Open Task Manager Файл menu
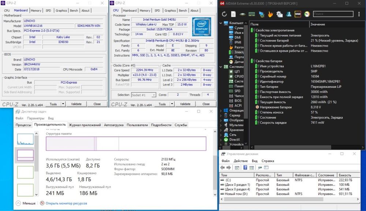Screen dimensions: 366x211 coord(19,118)
